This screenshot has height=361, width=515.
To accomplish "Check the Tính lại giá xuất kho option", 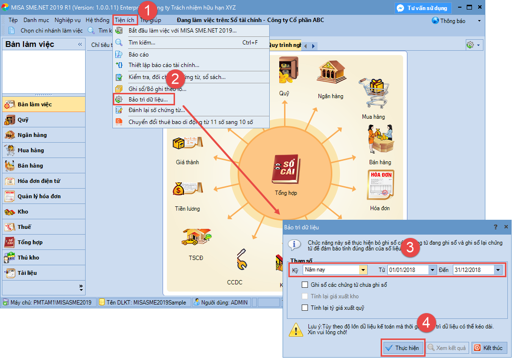I will click(305, 296).
